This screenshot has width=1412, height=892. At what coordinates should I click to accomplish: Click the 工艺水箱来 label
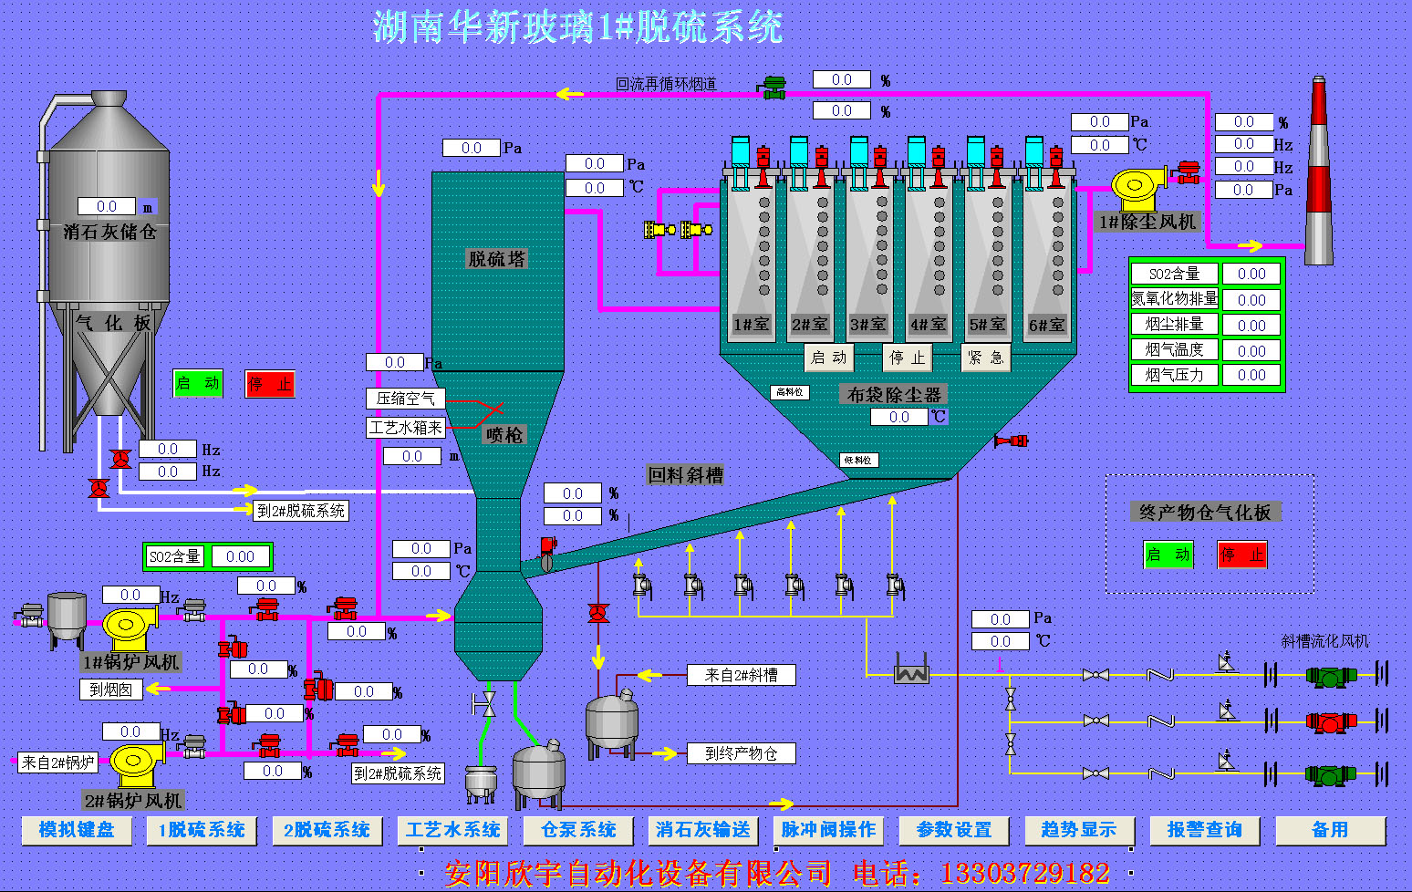tap(406, 427)
